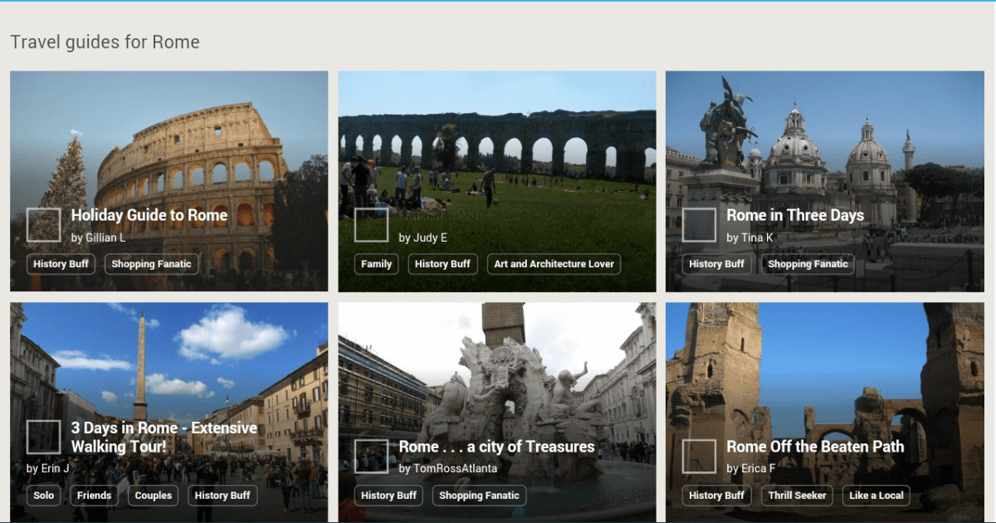The width and height of the screenshot is (996, 523).
Task: Open "Rome . . . a city of Treasures"
Action: pyautogui.click(x=496, y=446)
